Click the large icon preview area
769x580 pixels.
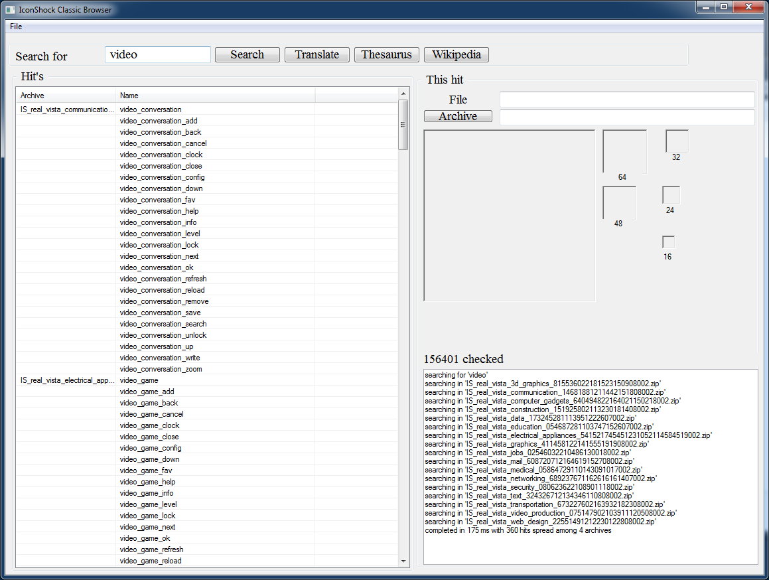pyautogui.click(x=510, y=216)
